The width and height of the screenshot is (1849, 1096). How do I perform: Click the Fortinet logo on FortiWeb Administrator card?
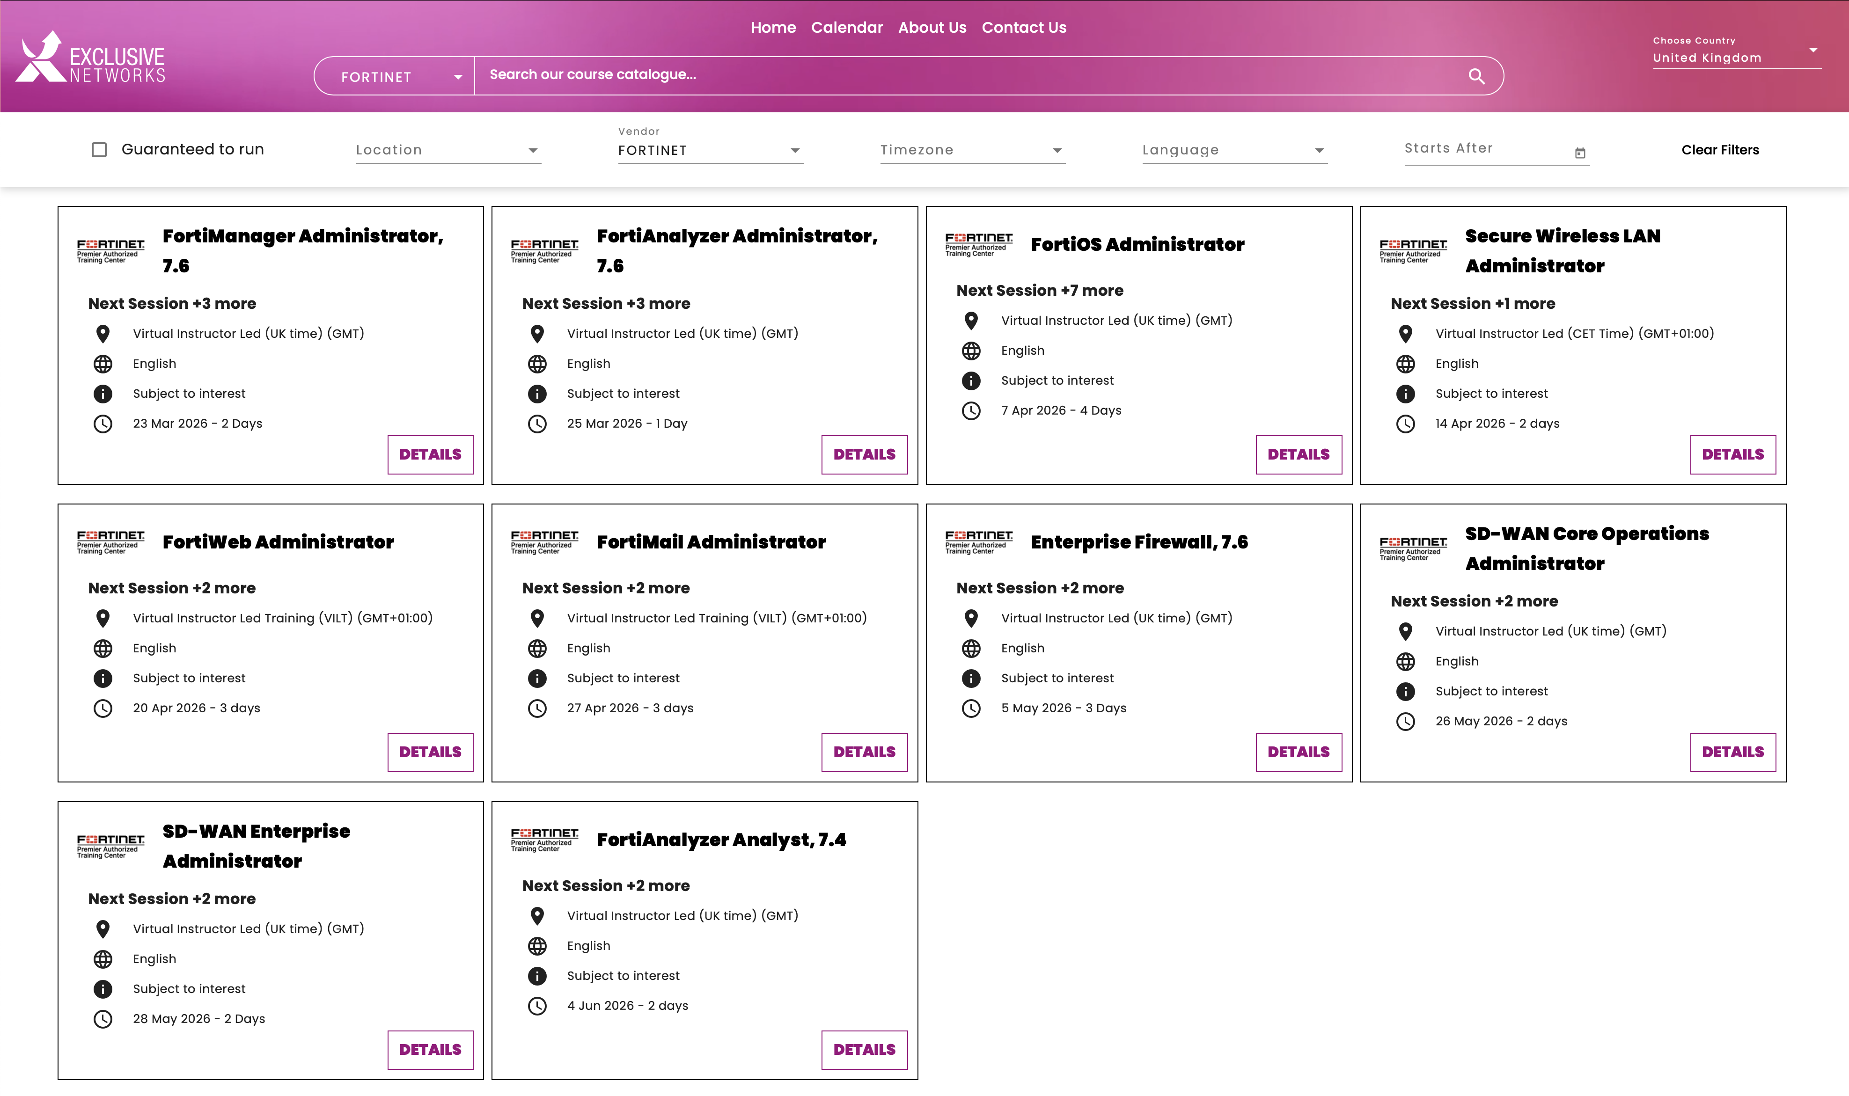[x=111, y=542]
